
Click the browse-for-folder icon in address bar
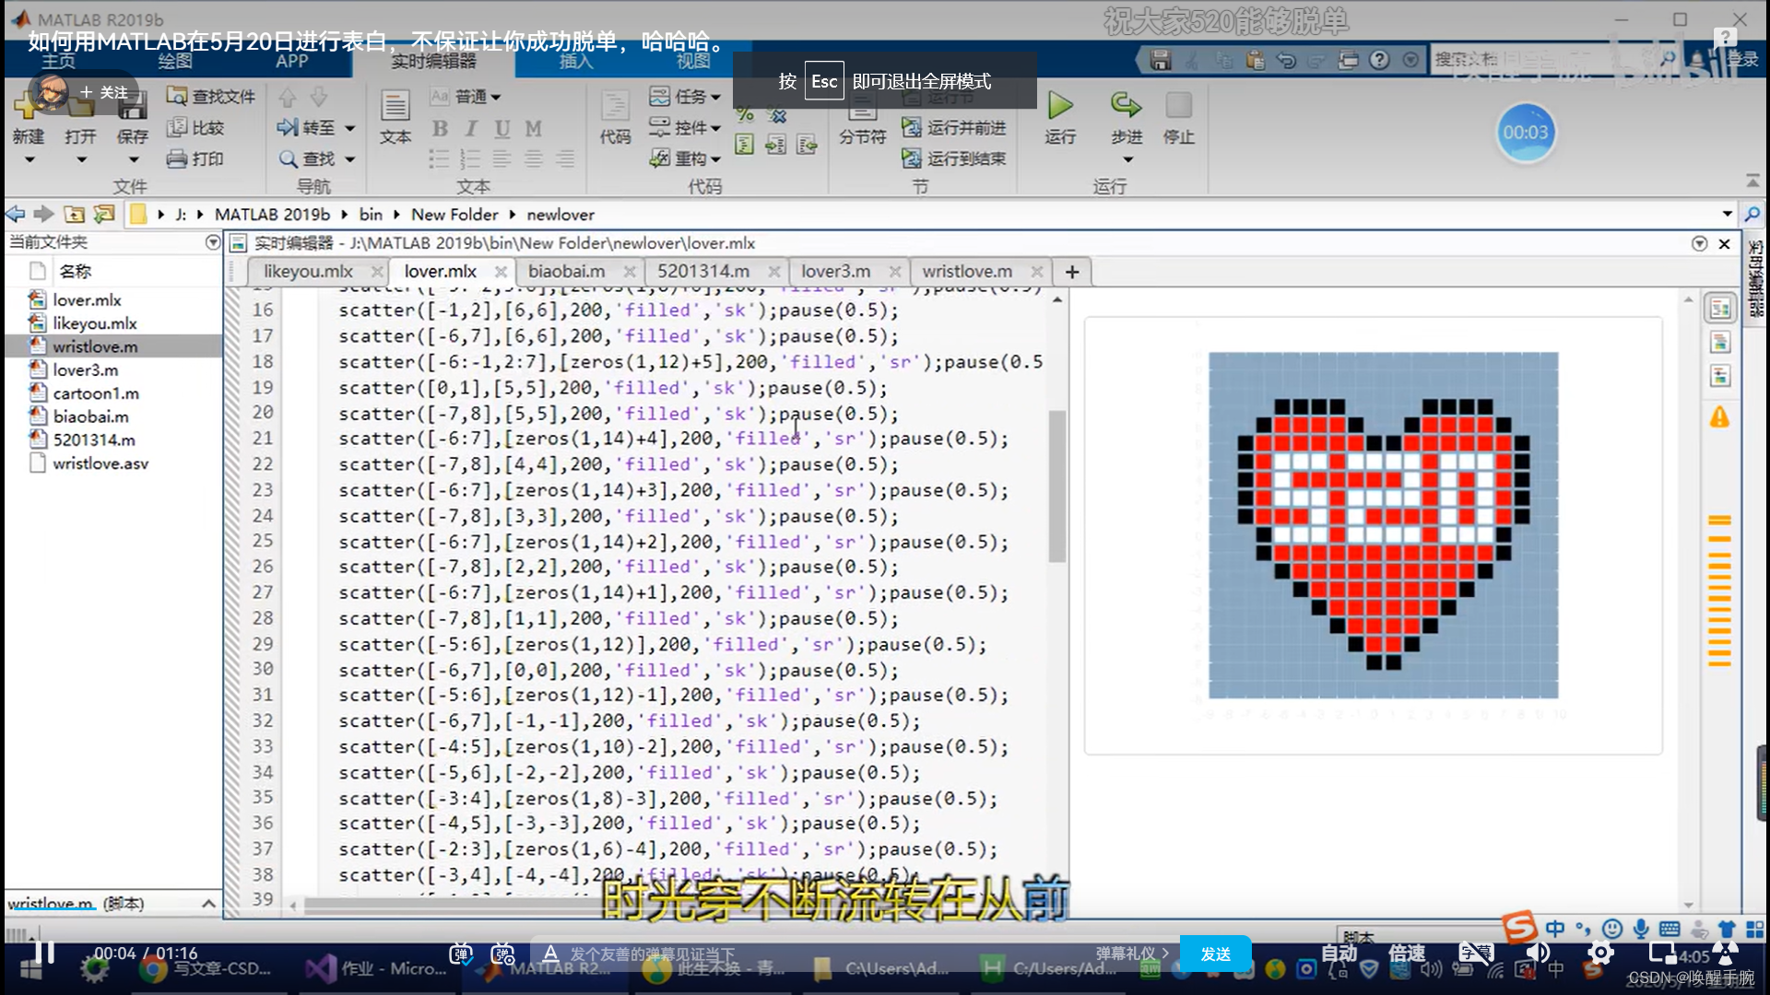point(104,214)
